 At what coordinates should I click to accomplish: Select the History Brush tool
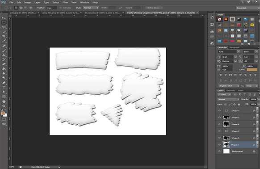tap(4, 59)
